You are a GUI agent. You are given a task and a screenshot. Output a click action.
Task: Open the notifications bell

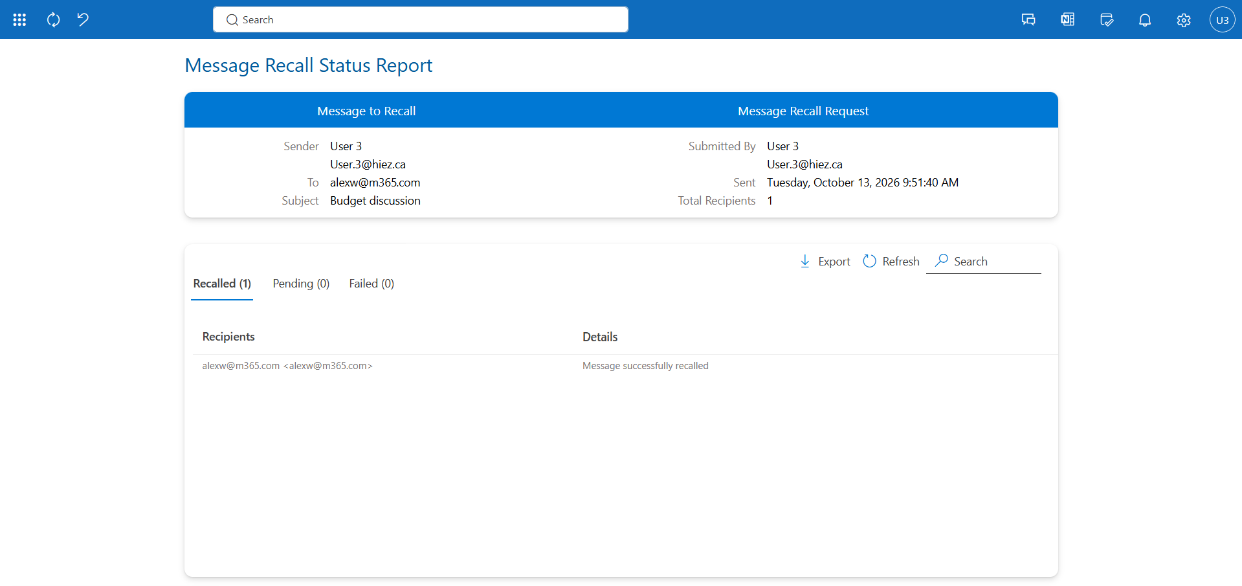(1145, 20)
